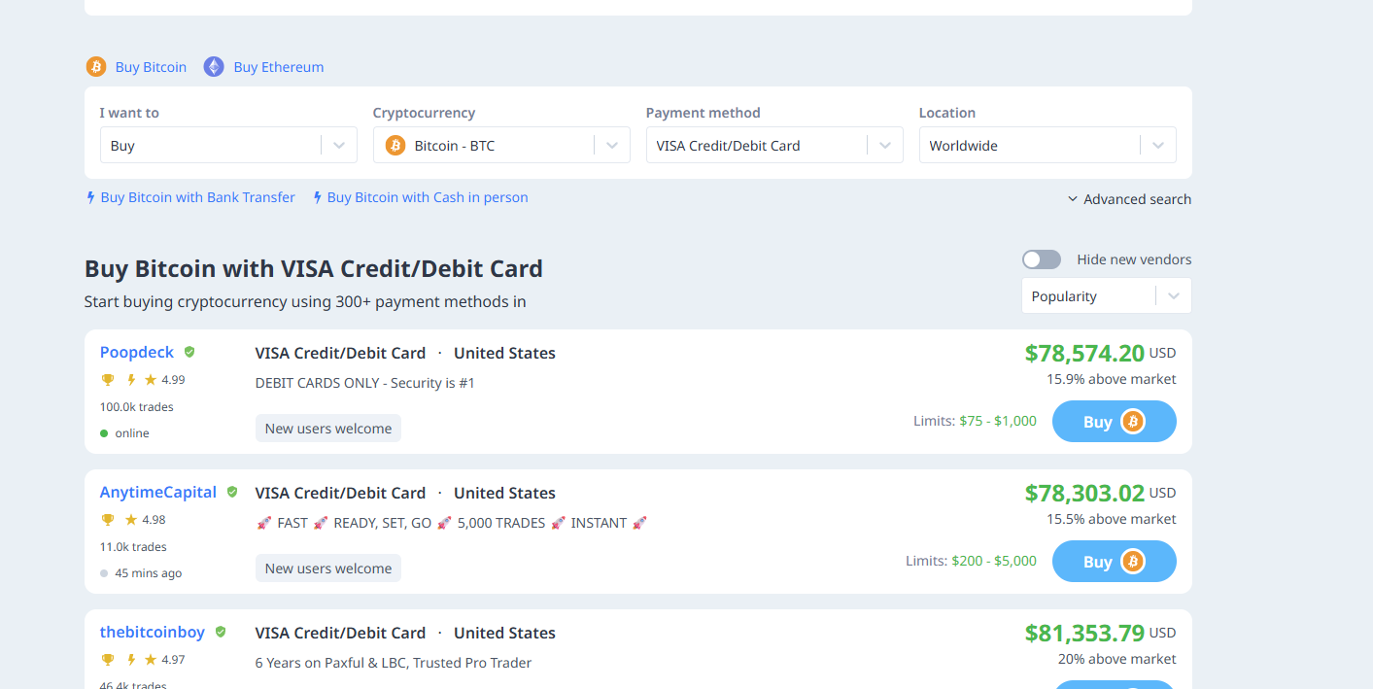Open the Location Worldwide dropdown
The width and height of the screenshot is (1373, 689).
1047,146
